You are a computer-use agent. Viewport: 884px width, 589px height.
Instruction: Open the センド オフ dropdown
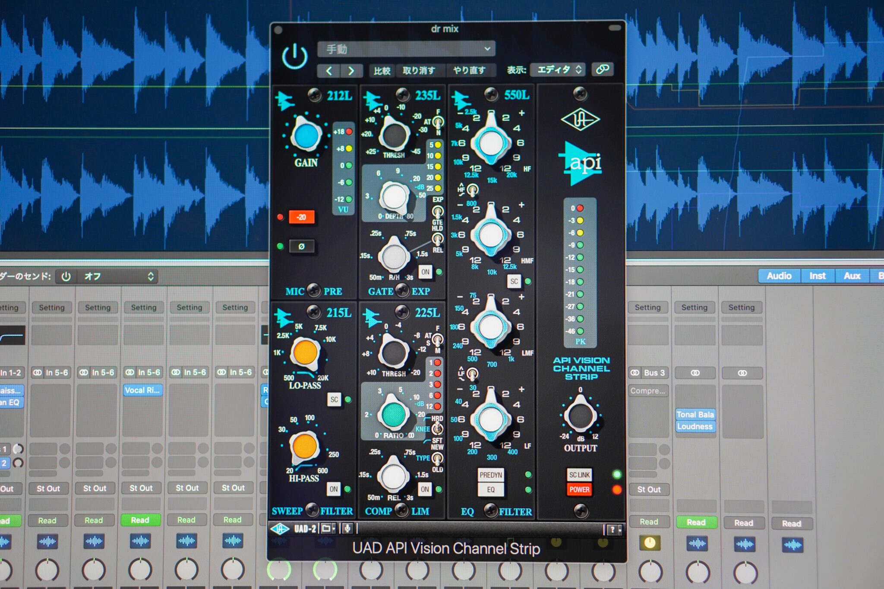(117, 276)
